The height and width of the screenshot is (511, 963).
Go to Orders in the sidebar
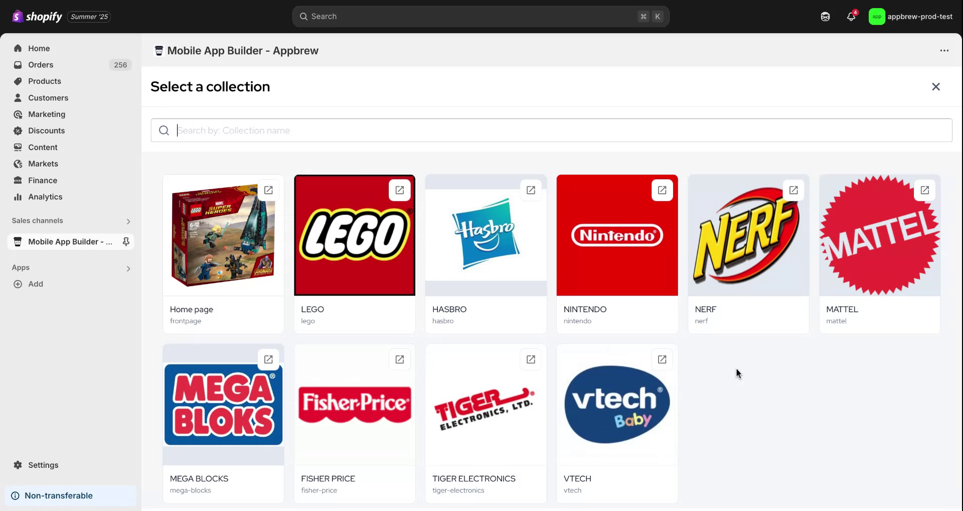(41, 65)
